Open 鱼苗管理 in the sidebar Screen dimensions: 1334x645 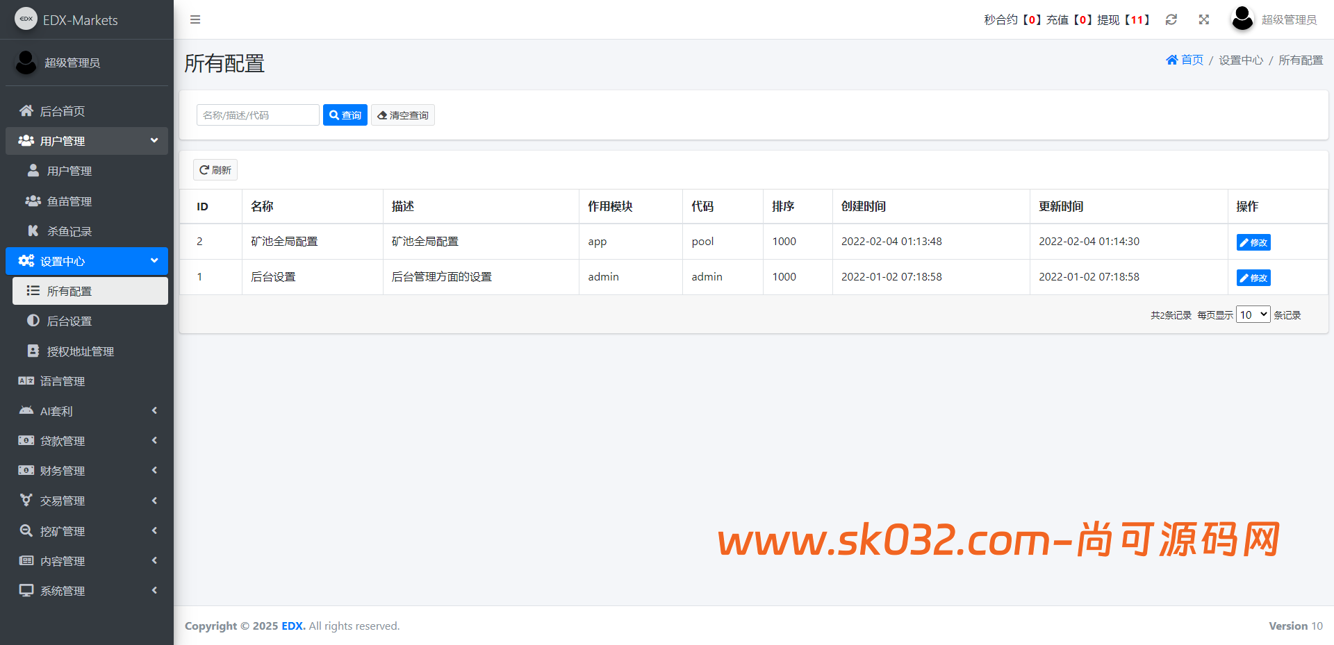tap(69, 201)
